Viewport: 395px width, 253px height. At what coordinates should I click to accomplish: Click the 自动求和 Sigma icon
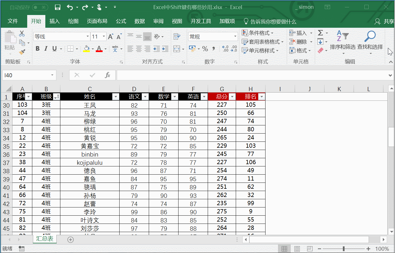point(320,33)
